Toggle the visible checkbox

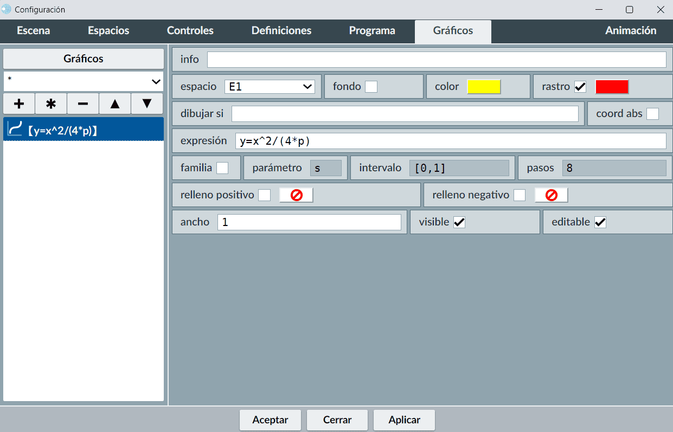coord(459,222)
